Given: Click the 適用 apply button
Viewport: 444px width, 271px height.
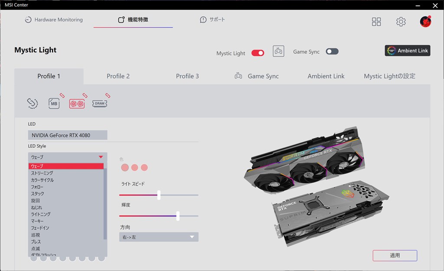Looking at the screenshot, I should click(x=395, y=255).
